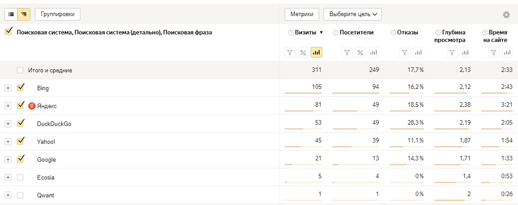Click filter icon under Время на сайте
The height and width of the screenshot is (205, 518).
pyautogui.click(x=493, y=52)
